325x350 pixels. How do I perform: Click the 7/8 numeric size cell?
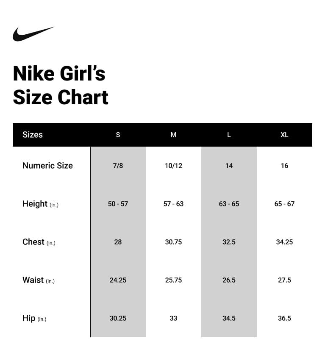(x=118, y=166)
